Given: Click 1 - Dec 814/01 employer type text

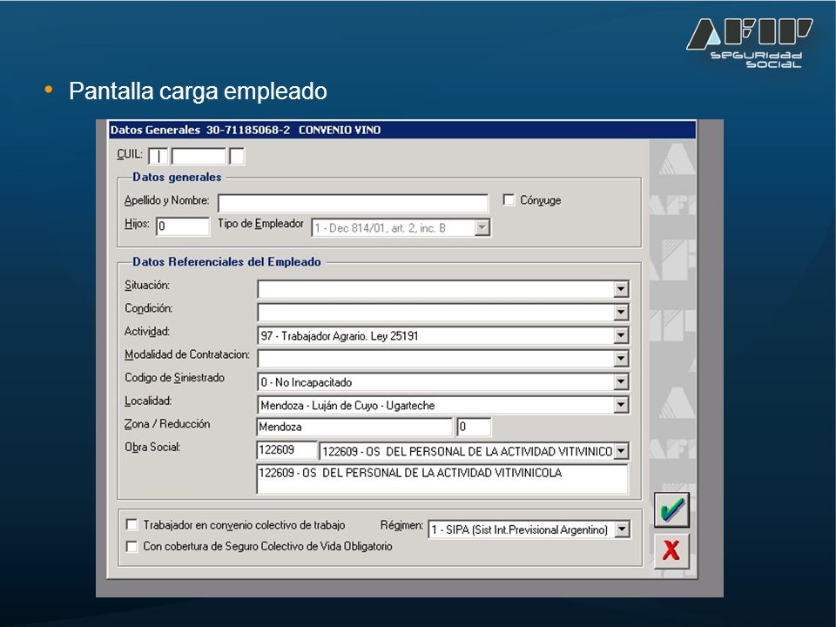Looking at the screenshot, I should click(380, 228).
